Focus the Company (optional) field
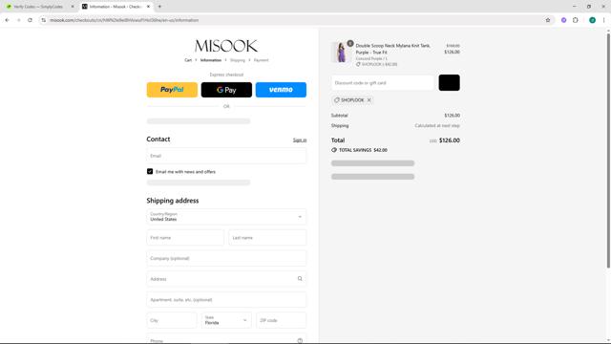Viewport: 611px width, 344px height. [x=226, y=258]
